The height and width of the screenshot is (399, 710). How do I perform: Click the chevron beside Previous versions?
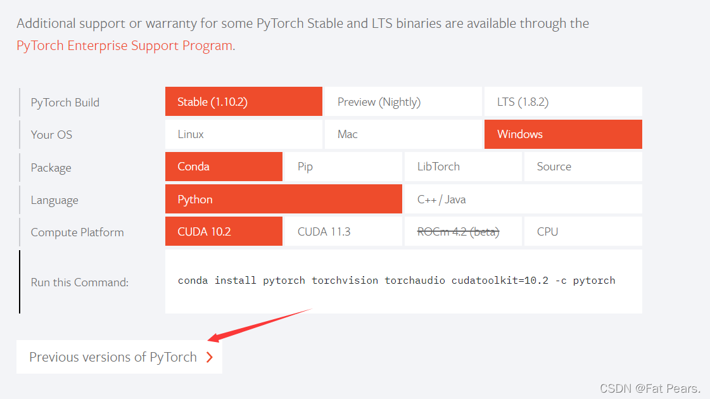coord(209,357)
